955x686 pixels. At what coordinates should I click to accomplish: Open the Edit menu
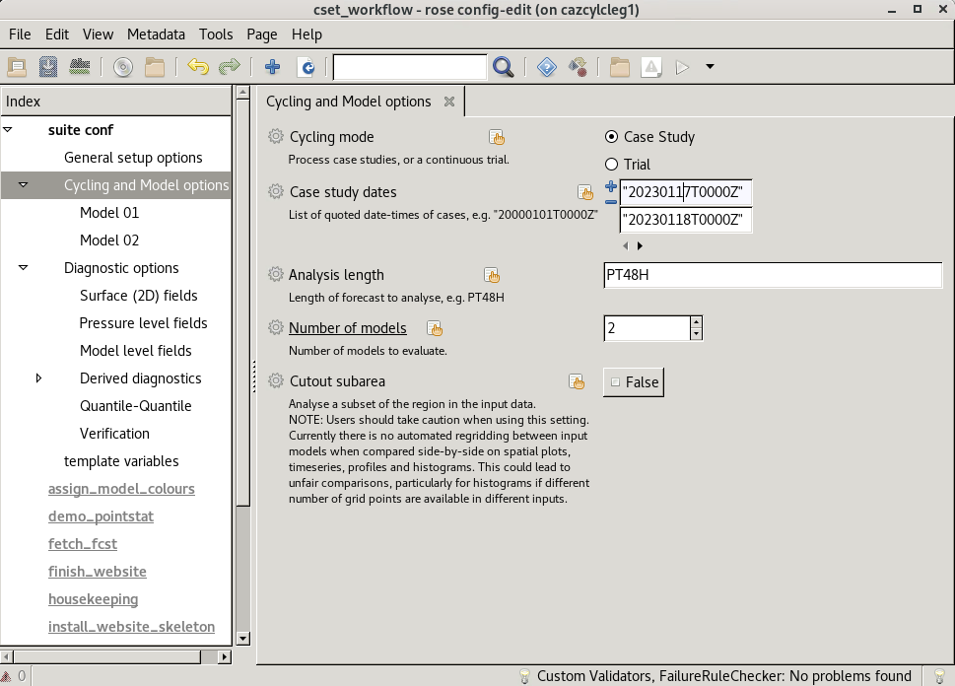56,34
